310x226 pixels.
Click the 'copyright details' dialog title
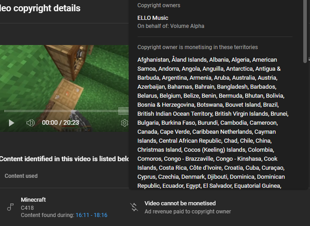point(47,8)
